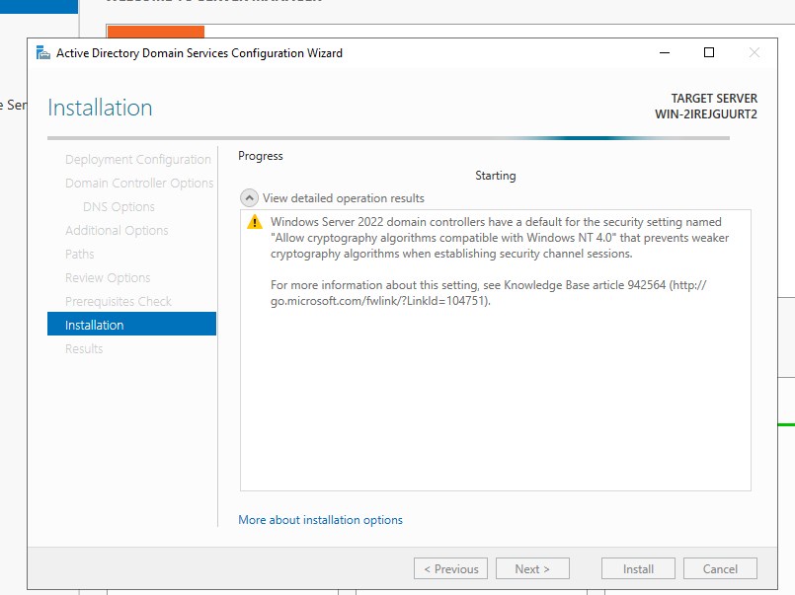Cancel the configuration wizard
The image size is (795, 595).
(720, 568)
